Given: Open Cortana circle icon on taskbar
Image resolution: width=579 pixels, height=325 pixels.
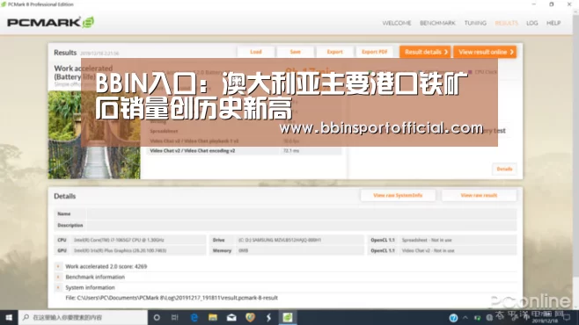Looking at the screenshot, I should [x=157, y=317].
